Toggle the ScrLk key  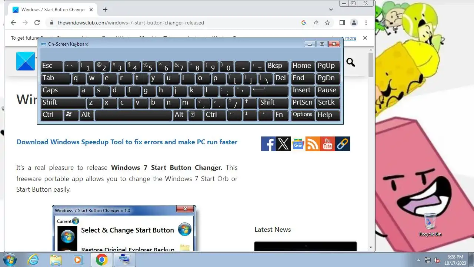[x=328, y=103]
